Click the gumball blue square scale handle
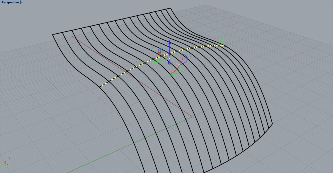This screenshot has width=333, height=173. click(169, 63)
